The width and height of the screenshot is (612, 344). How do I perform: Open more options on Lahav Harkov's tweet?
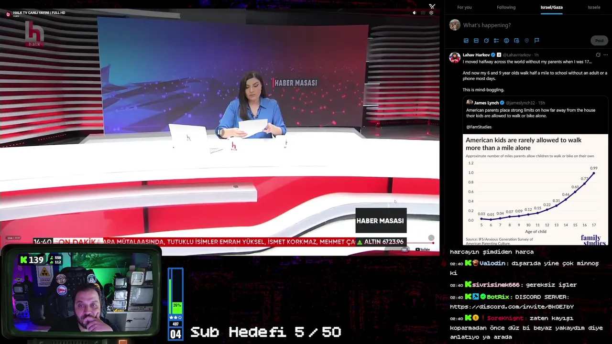pyautogui.click(x=605, y=55)
